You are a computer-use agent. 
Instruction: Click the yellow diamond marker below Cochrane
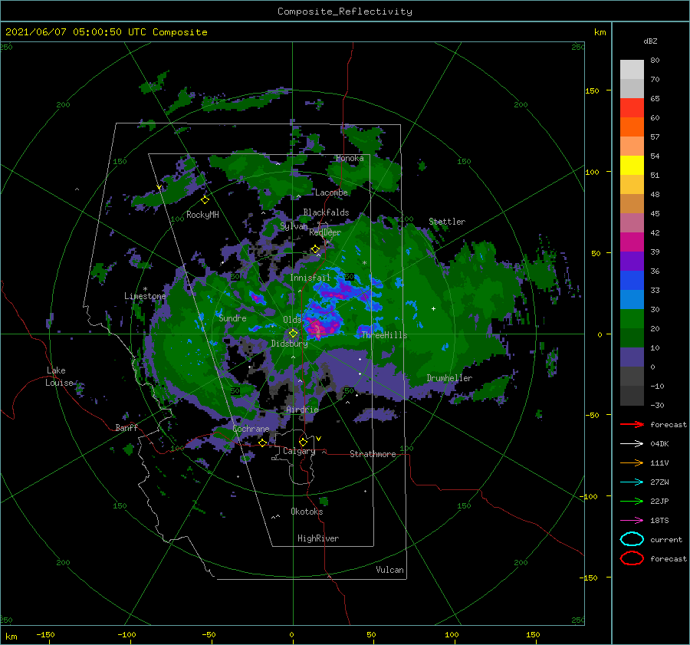262,443
